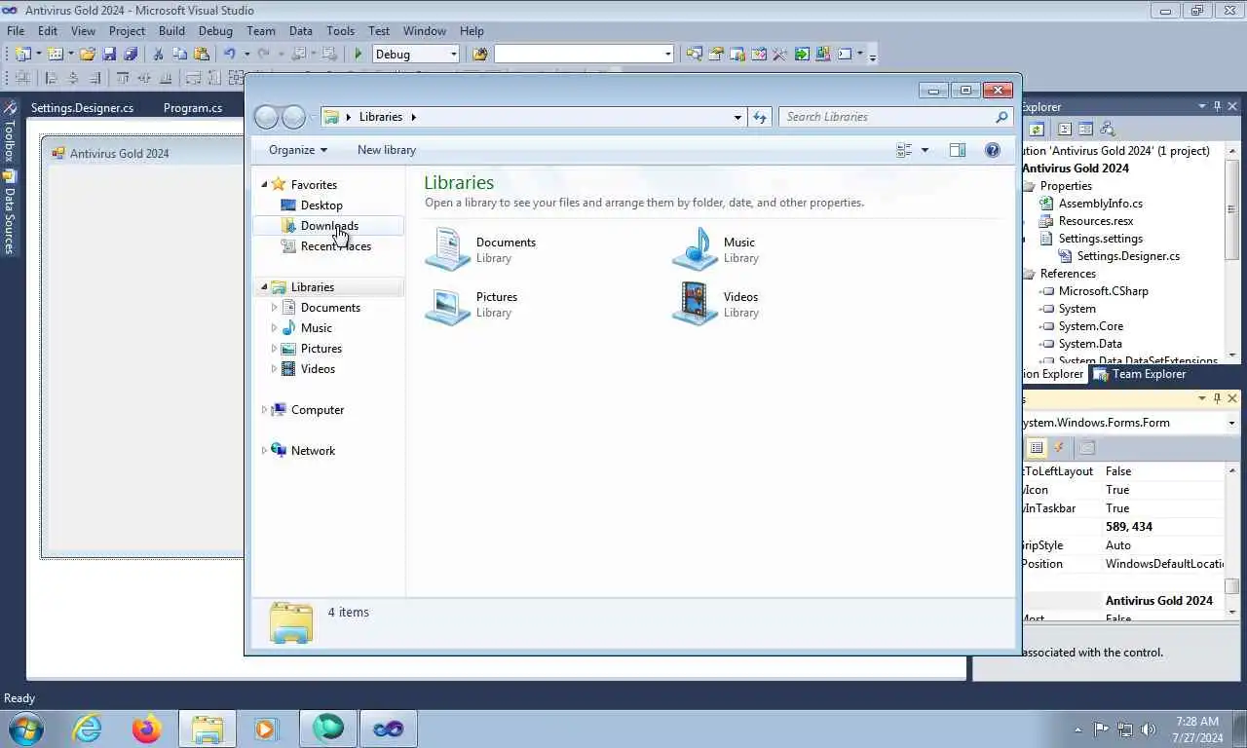Open the Toolbox side tab on left edge
The image size is (1247, 748).
coord(10,133)
